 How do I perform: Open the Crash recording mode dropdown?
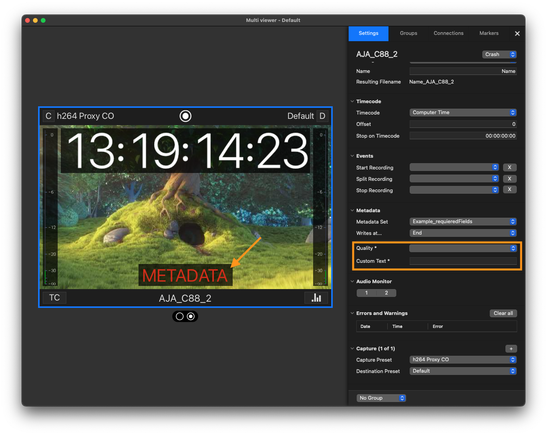click(x=499, y=55)
